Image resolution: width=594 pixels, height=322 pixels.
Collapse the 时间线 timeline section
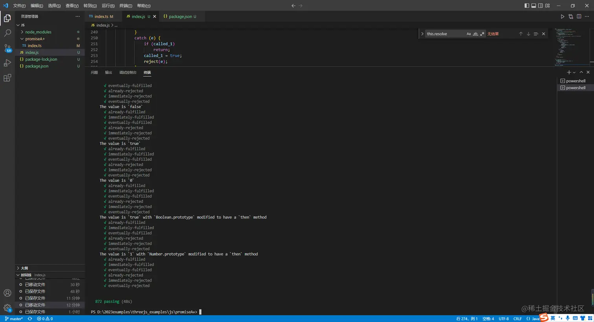coord(50,275)
